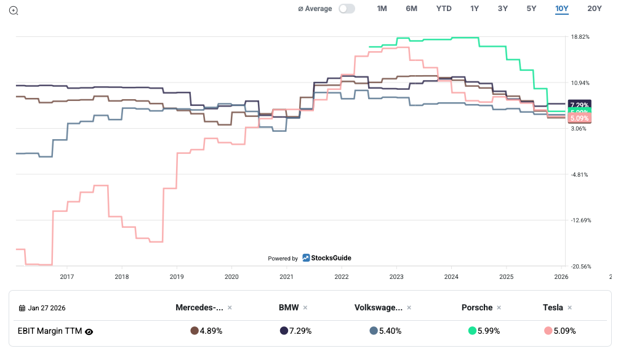
Task: Click the zoom magnifier icon
Action: coord(14,10)
